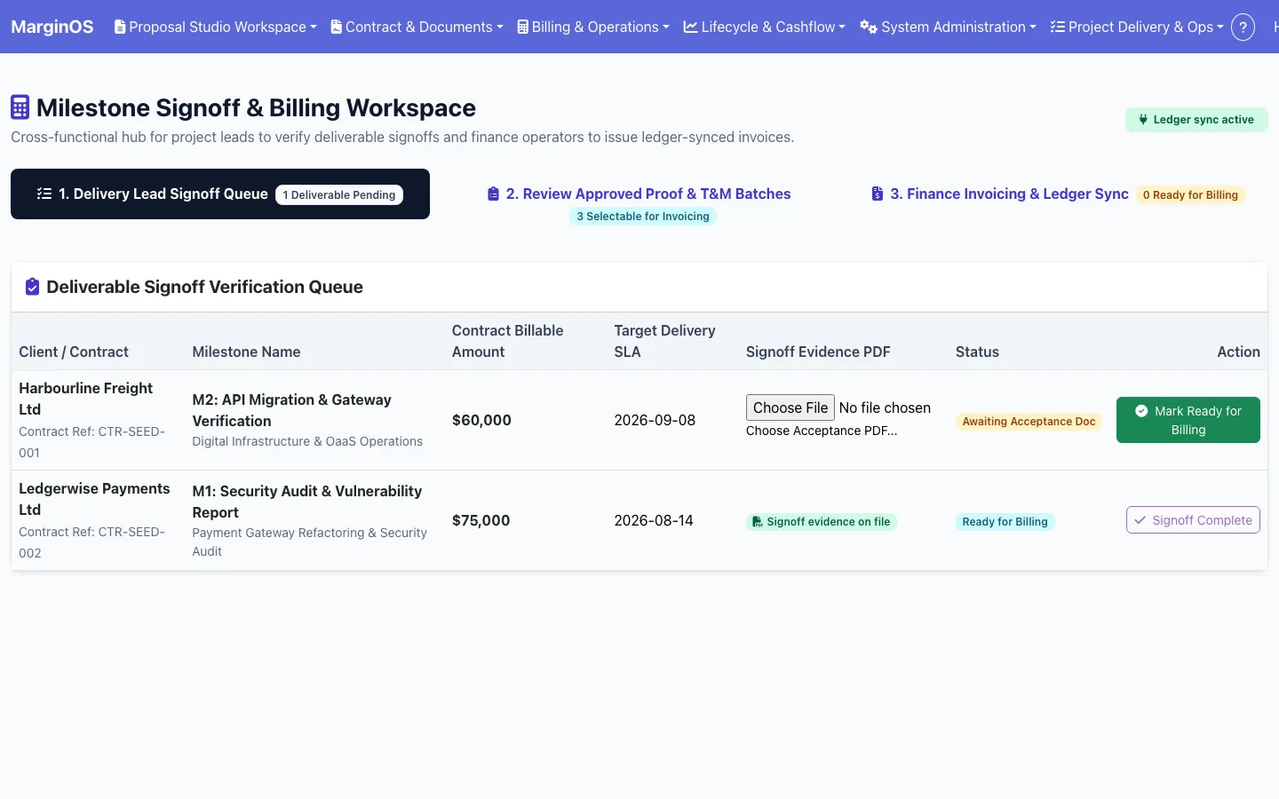Click the Awaiting Acceptance Doc status badge
The image size is (1279, 799).
tap(1029, 422)
